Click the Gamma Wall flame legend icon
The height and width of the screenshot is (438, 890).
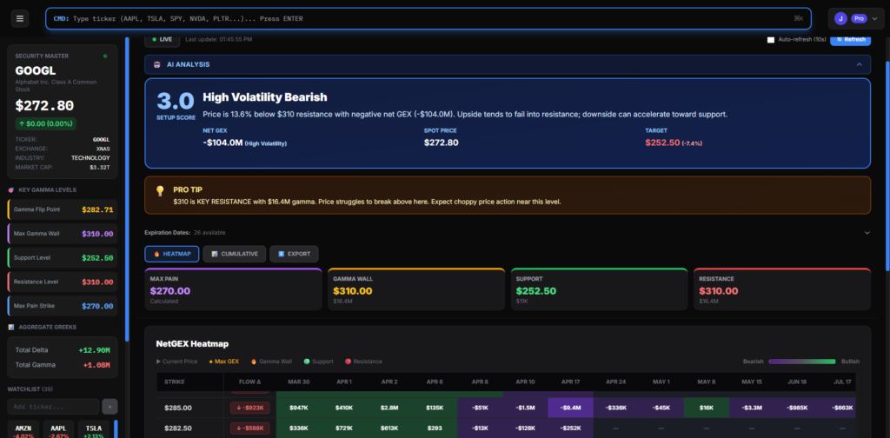click(253, 362)
